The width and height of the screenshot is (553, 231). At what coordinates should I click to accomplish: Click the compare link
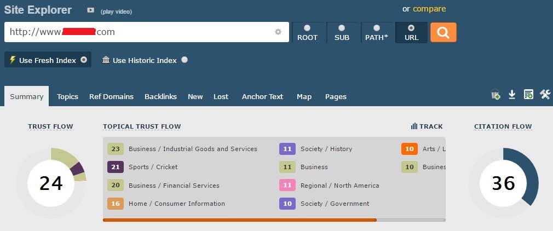click(x=429, y=9)
